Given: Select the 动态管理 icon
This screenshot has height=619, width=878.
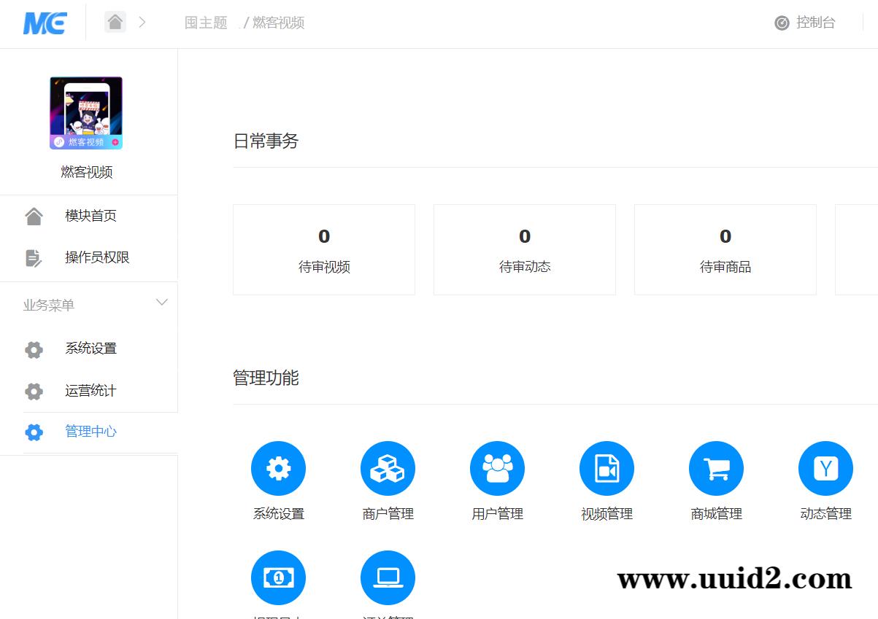Looking at the screenshot, I should (825, 468).
